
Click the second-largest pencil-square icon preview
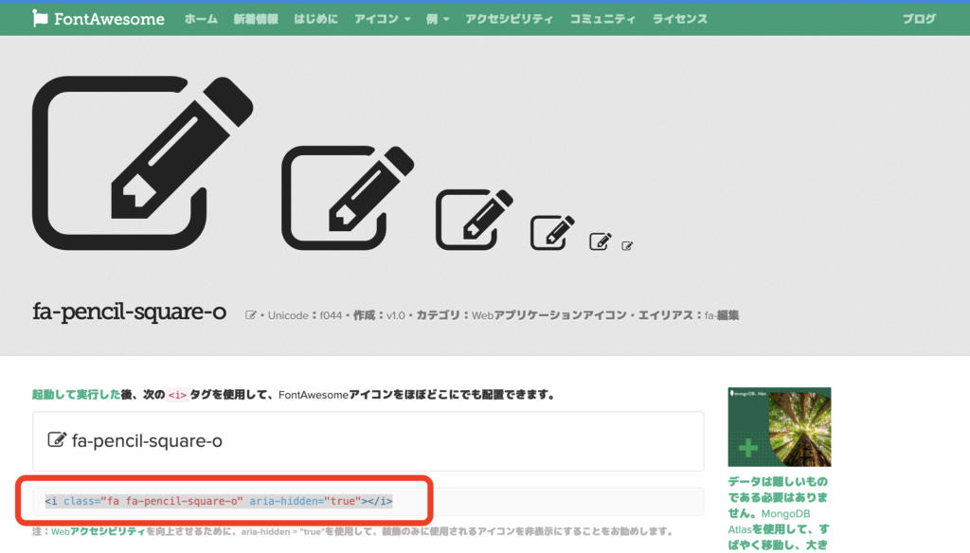pos(348,198)
